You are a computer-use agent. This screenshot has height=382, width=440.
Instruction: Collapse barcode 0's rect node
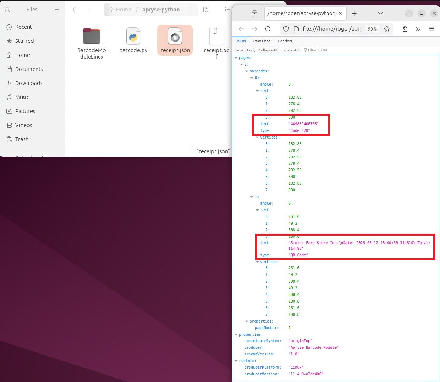pyautogui.click(x=257, y=91)
